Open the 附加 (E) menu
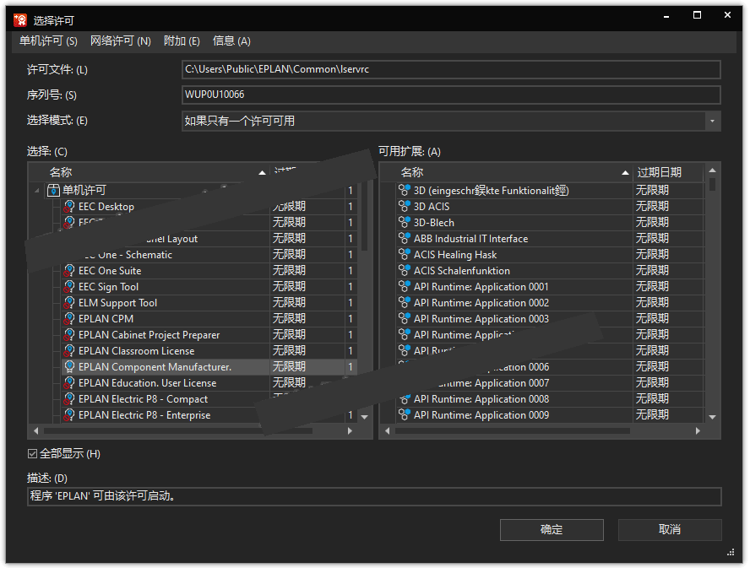 click(182, 41)
